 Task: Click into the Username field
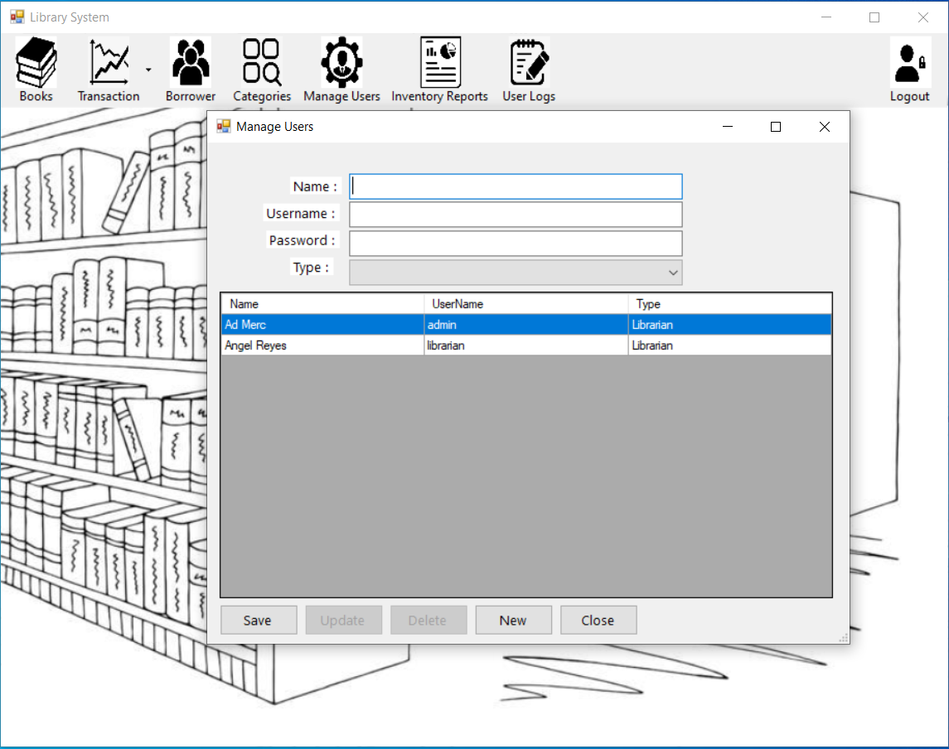516,215
